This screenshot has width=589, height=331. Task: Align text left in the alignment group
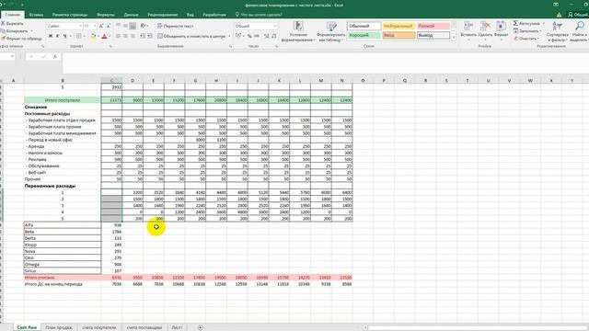tap(119, 36)
